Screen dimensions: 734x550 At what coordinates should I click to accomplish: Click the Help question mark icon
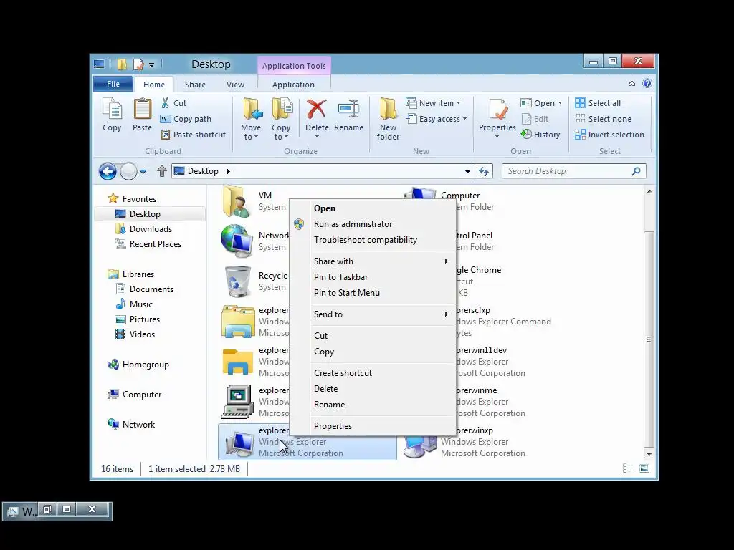[x=647, y=83]
